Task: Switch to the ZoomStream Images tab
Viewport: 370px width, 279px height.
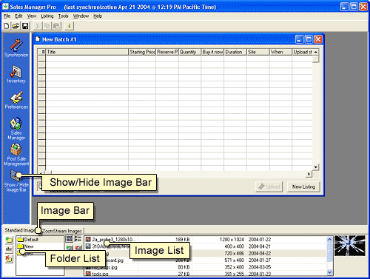Action: [61, 231]
